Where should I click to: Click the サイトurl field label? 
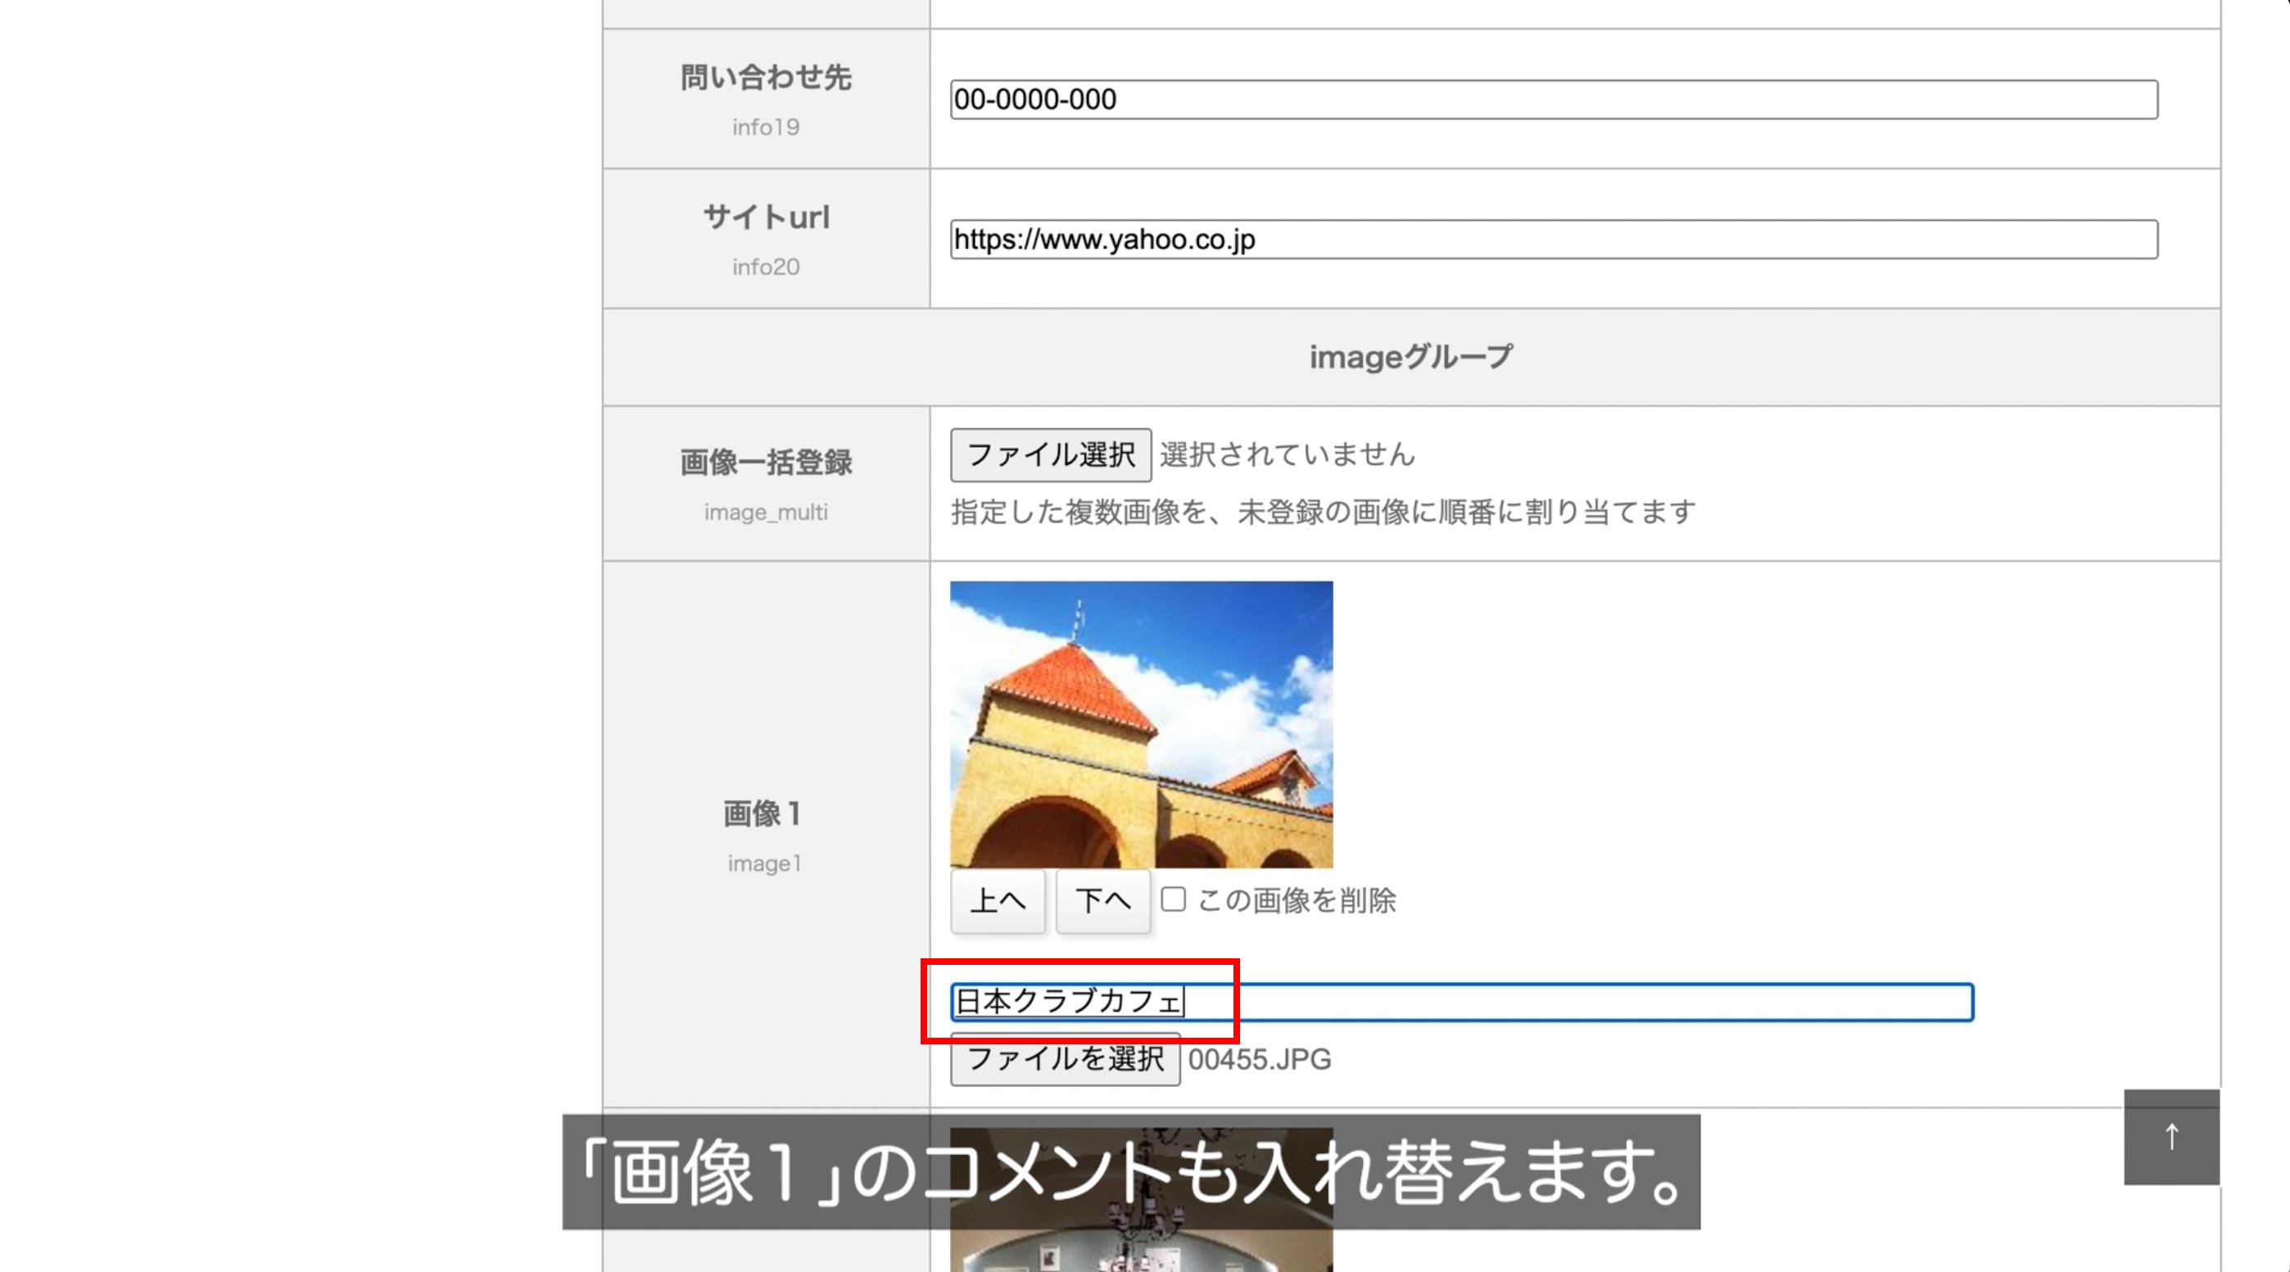(766, 218)
